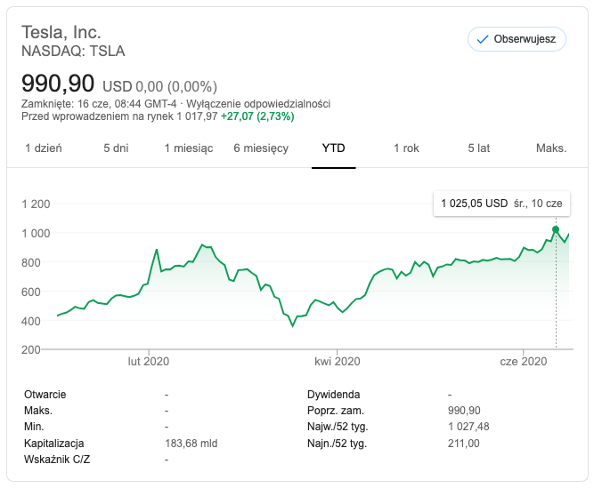Click the green data point on chart
The image size is (594, 488).
point(556,229)
